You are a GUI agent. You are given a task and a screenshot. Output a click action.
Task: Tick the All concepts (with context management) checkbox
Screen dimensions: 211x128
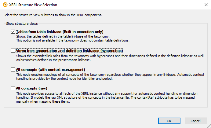pyautogui.click(x=13, y=70)
